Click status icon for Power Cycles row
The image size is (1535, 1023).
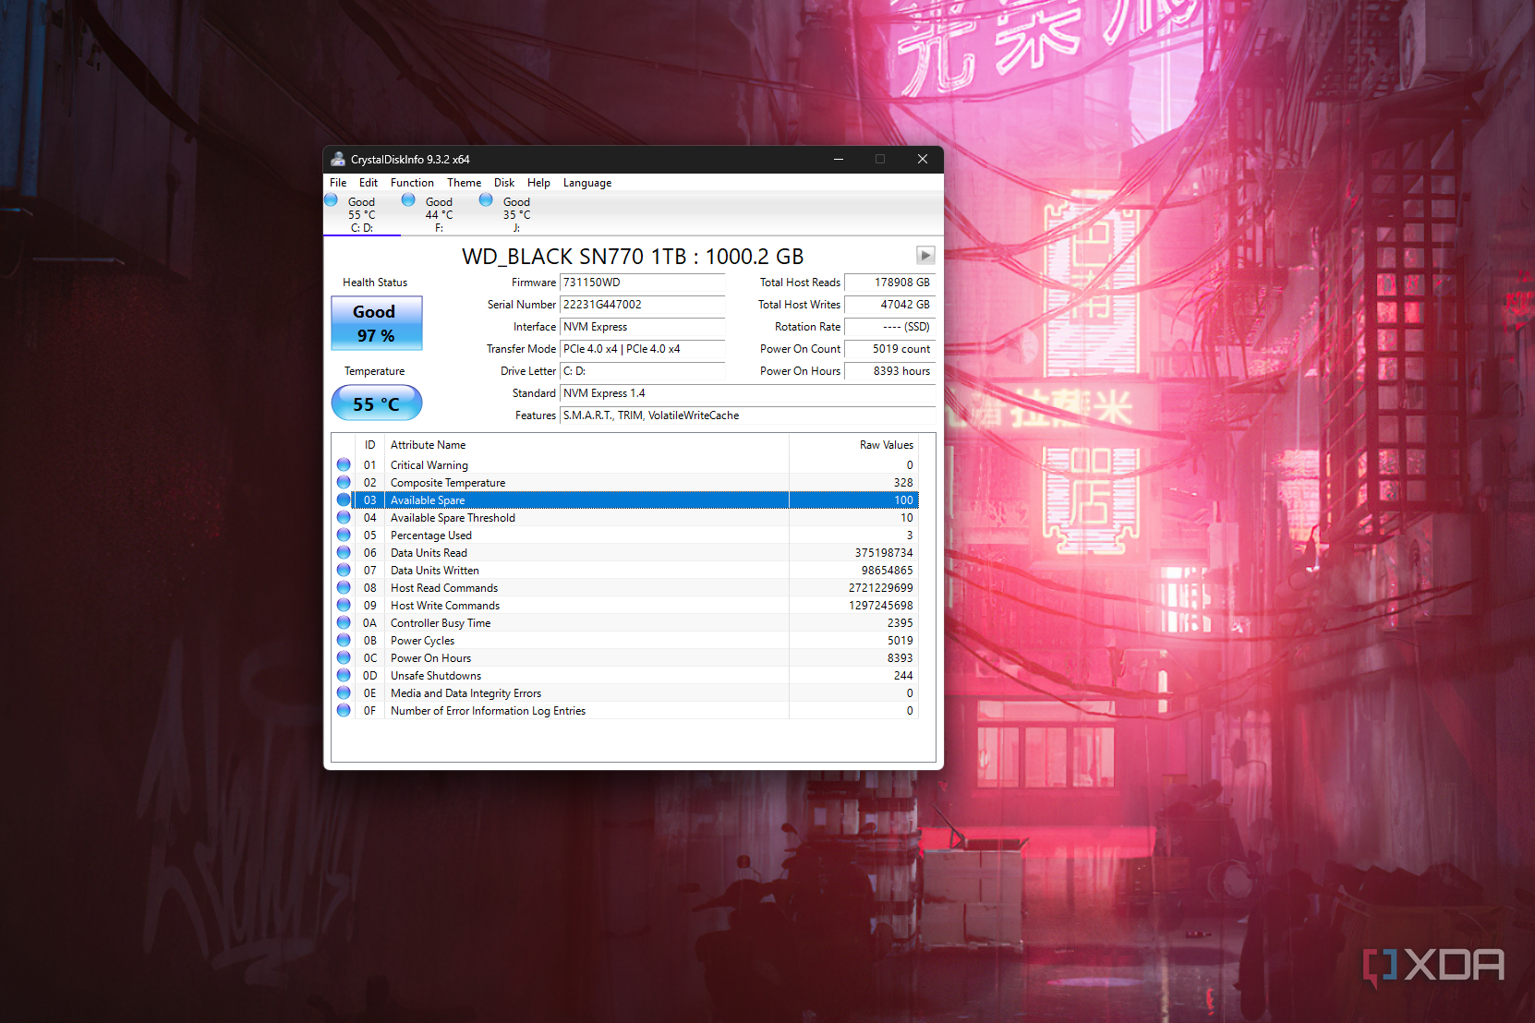tap(344, 640)
